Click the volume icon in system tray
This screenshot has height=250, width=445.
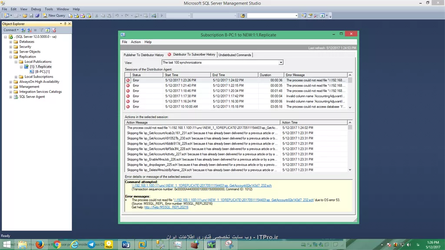[408, 245]
